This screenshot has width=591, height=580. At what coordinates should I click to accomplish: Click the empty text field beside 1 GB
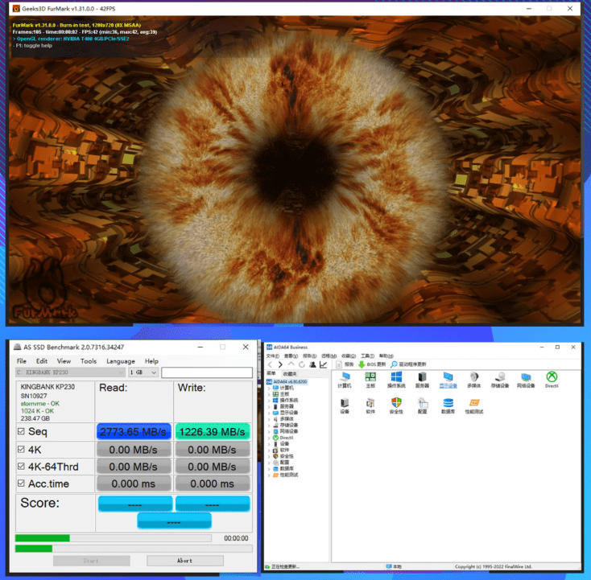coord(206,372)
